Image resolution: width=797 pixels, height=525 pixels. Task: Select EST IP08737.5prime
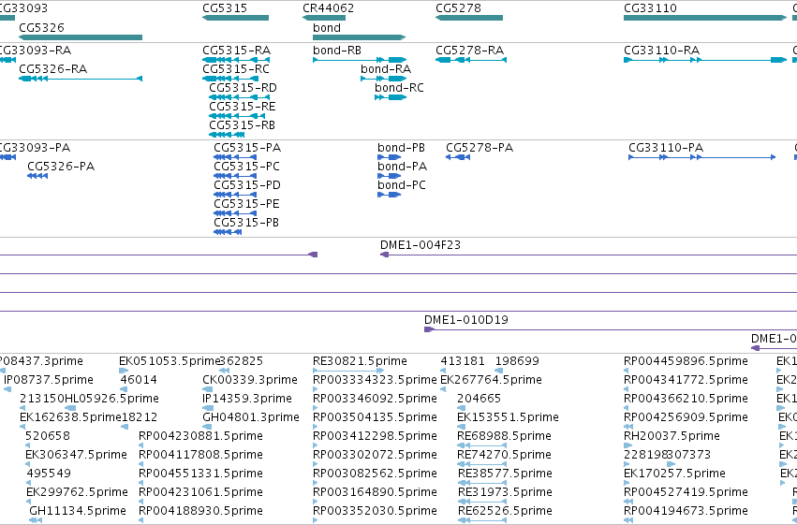point(49,380)
